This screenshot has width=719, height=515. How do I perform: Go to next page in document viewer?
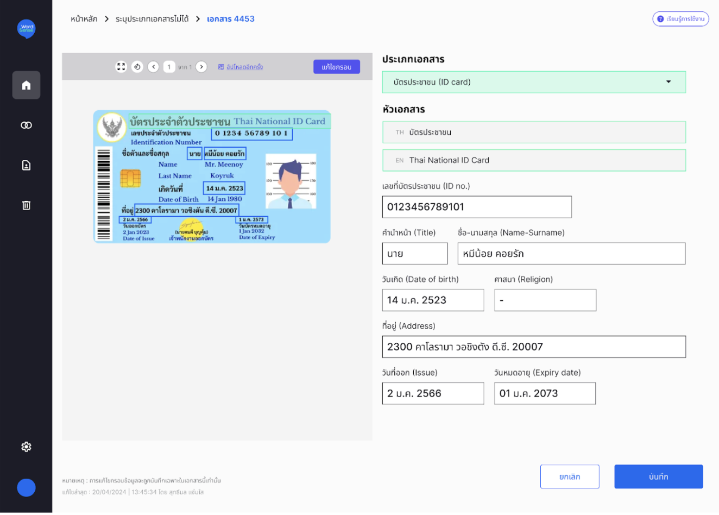coord(201,67)
